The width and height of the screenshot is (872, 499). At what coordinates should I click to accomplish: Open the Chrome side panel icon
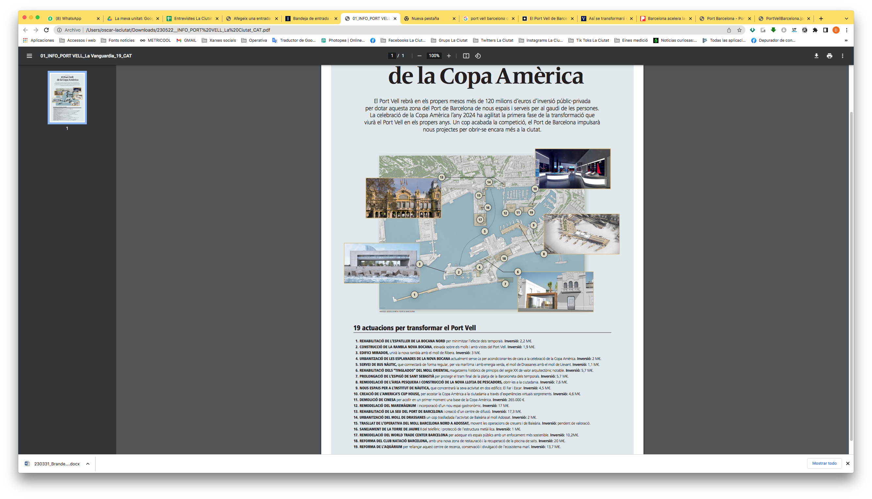(x=825, y=30)
